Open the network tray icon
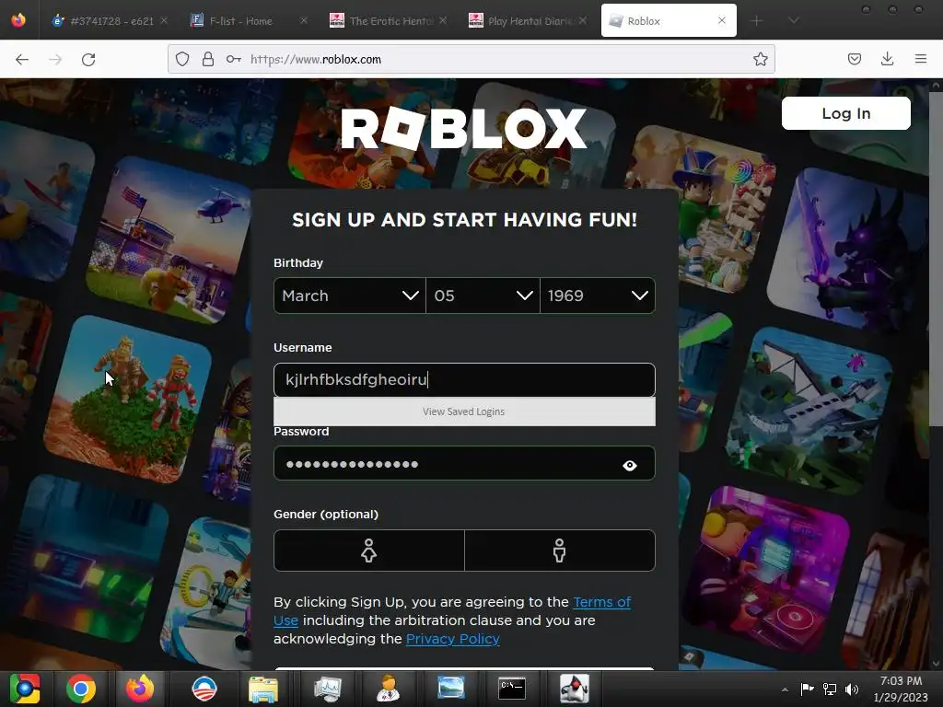This screenshot has height=707, width=943. tap(830, 689)
